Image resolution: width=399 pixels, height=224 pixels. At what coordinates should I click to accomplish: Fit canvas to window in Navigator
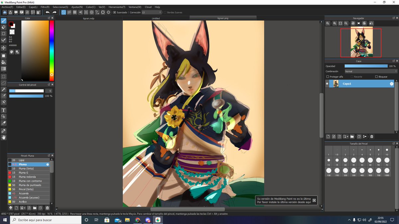tap(340, 23)
